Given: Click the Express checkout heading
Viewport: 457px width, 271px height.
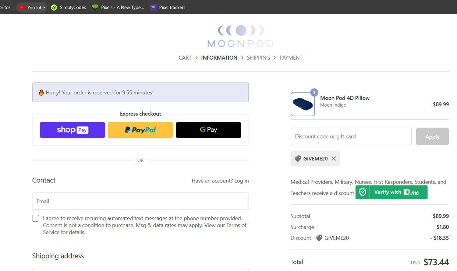Looking at the screenshot, I should [x=140, y=114].
